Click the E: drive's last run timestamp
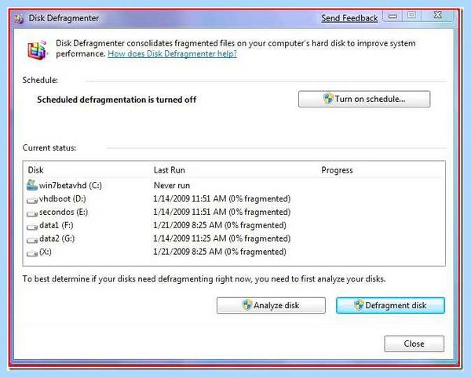The image size is (471, 378). point(221,212)
